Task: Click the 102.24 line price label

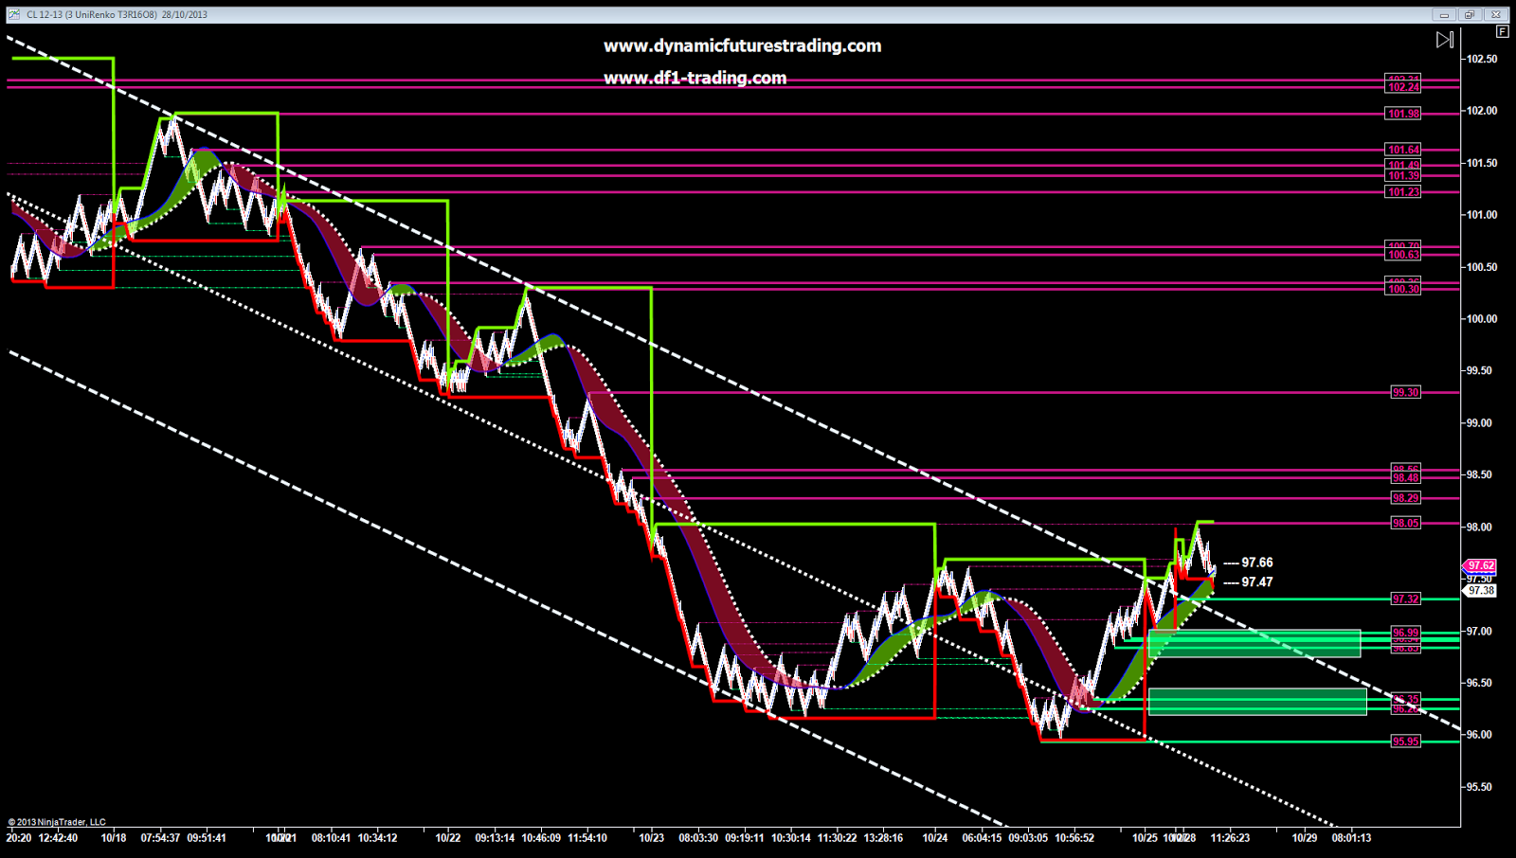Action: (x=1403, y=87)
